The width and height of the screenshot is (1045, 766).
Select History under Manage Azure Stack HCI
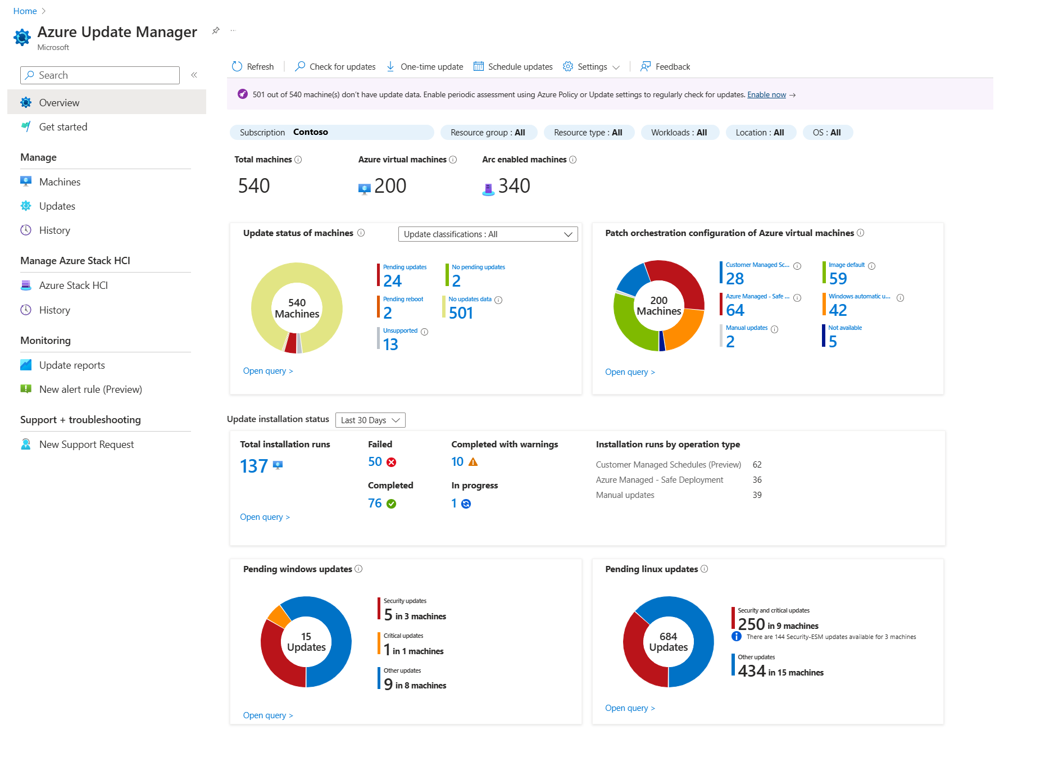pyautogui.click(x=54, y=310)
